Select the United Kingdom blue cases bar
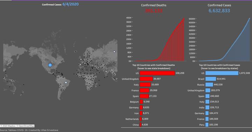 (x=208, y=90)
